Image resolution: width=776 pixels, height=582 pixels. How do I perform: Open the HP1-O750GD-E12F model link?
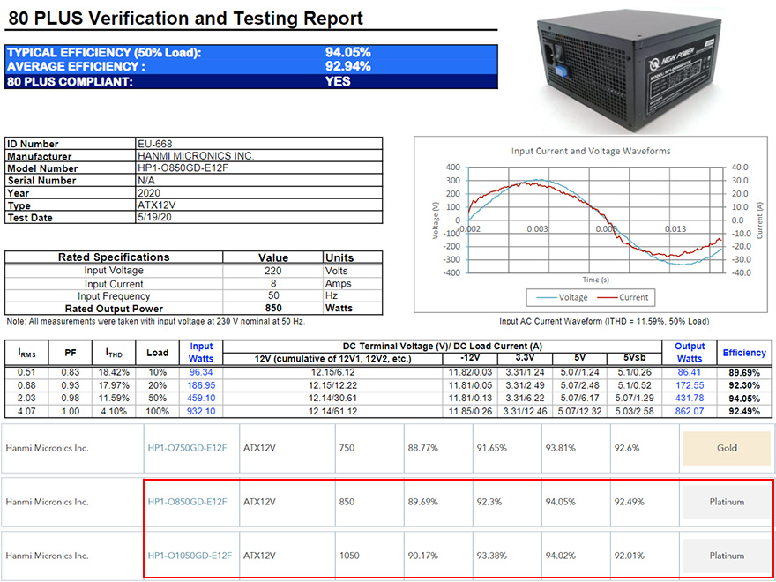[x=187, y=448]
